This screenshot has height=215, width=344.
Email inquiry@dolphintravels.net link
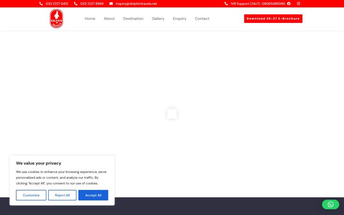click(136, 3)
